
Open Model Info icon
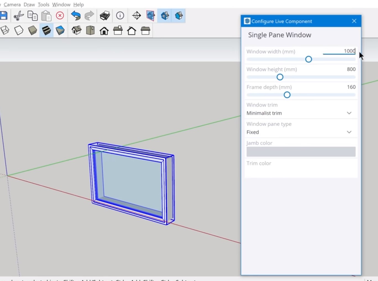click(x=120, y=16)
